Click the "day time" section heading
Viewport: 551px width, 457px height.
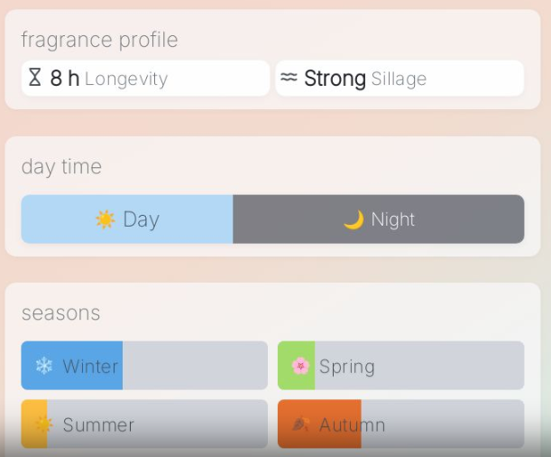[x=61, y=167]
